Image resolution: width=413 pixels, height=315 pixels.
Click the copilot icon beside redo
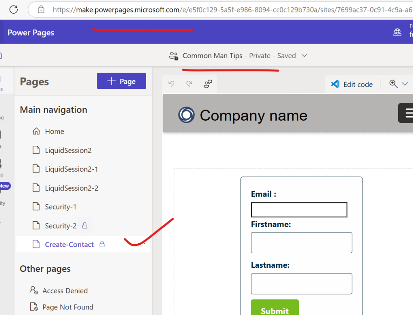tap(208, 84)
